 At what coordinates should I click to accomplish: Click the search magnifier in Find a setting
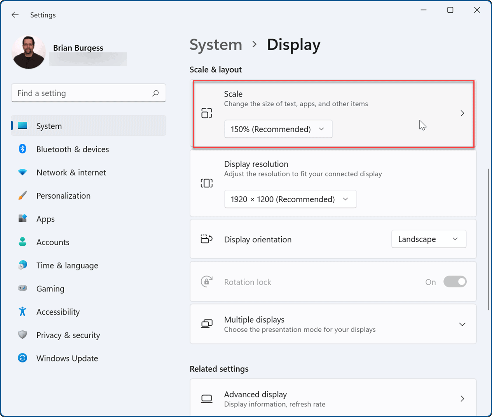(x=155, y=93)
